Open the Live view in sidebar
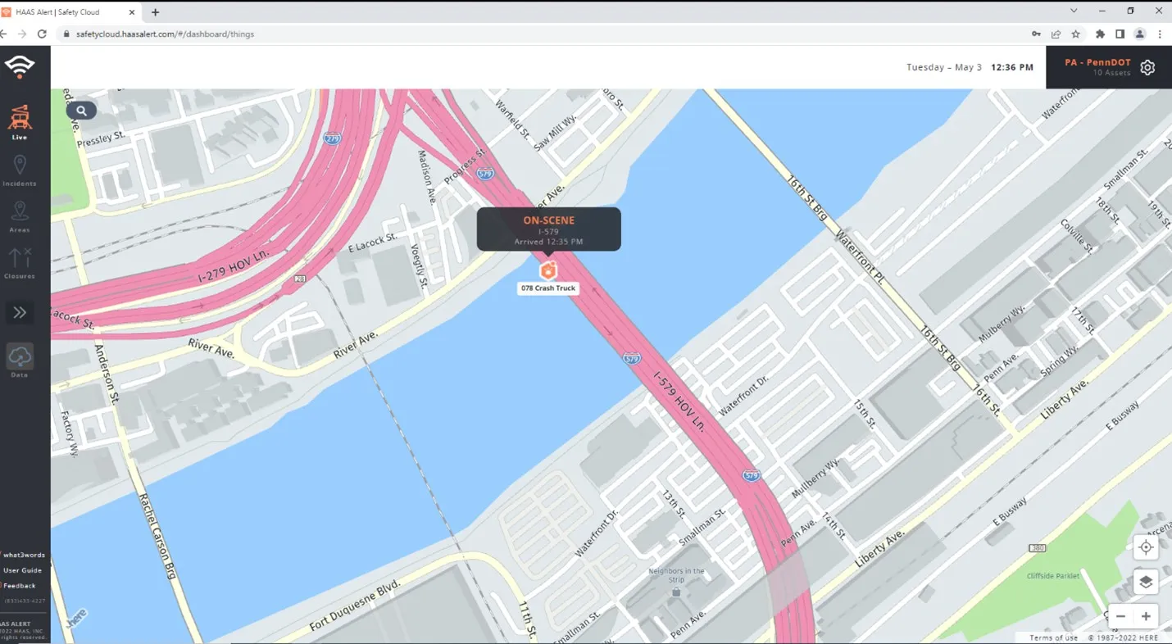Viewport: 1172px width, 644px height. 20,123
